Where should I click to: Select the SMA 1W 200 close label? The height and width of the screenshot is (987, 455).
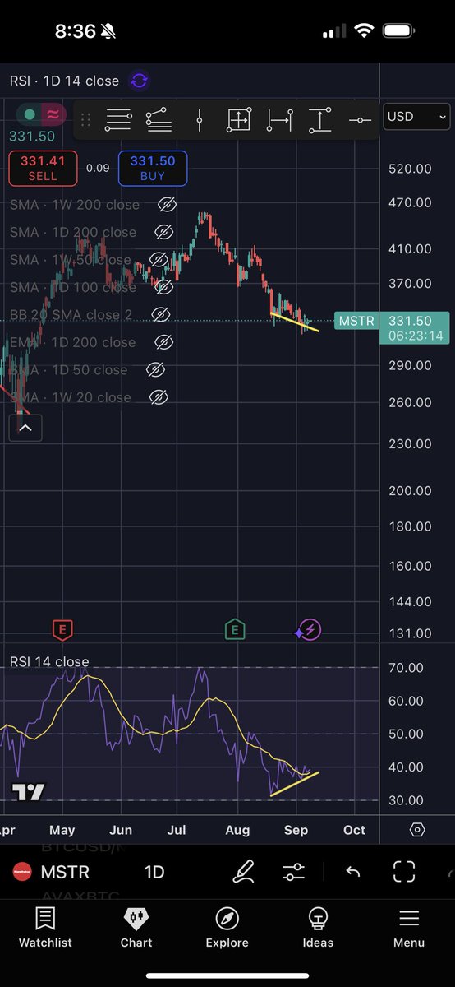75,205
